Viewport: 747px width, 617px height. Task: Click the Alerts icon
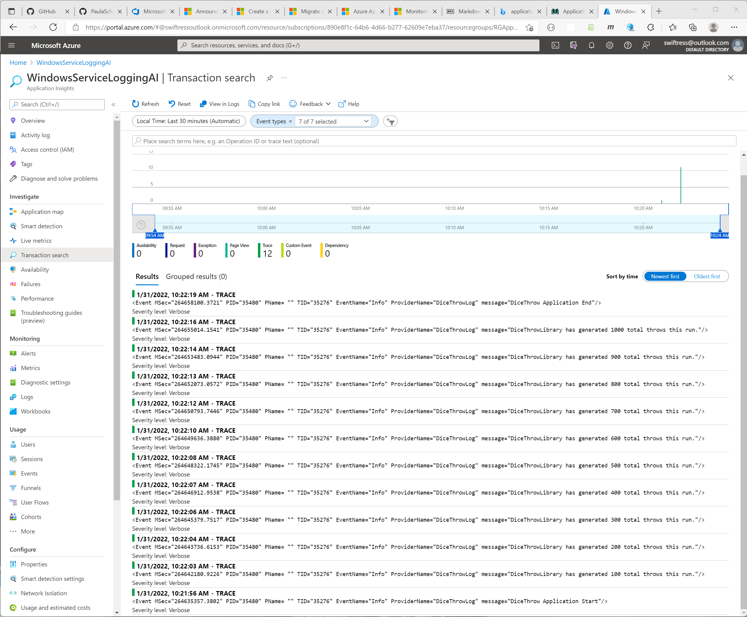point(13,353)
